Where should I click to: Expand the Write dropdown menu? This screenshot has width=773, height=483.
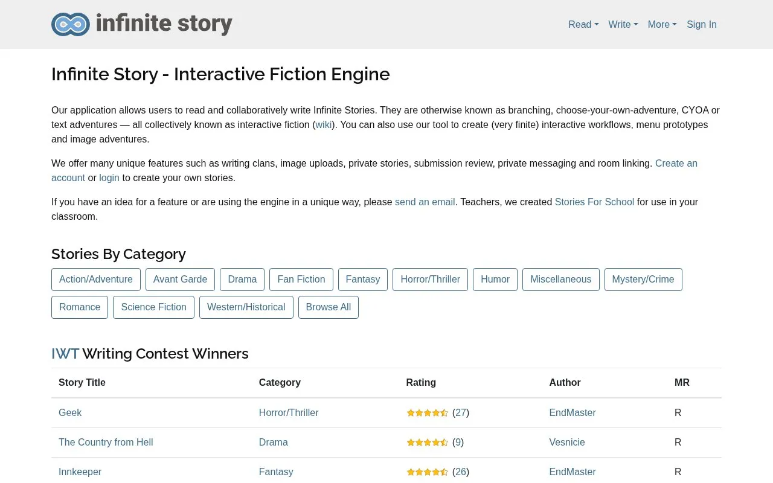pyautogui.click(x=623, y=24)
